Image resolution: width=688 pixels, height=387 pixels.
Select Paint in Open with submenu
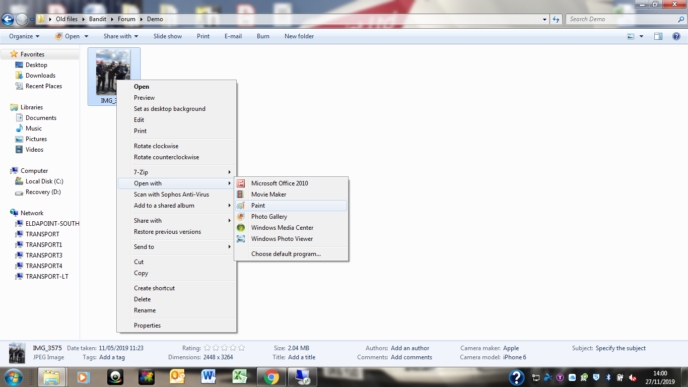258,206
